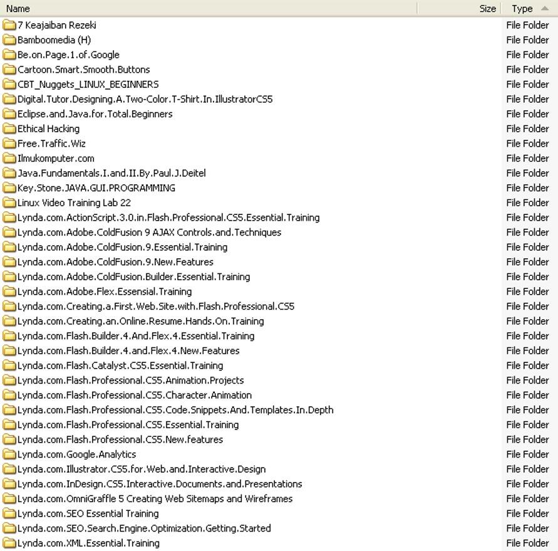This screenshot has width=558, height=551.
Task: Select folder icon for Creating.an.Online.Resume.Hands.On.Training
Action: [9, 322]
